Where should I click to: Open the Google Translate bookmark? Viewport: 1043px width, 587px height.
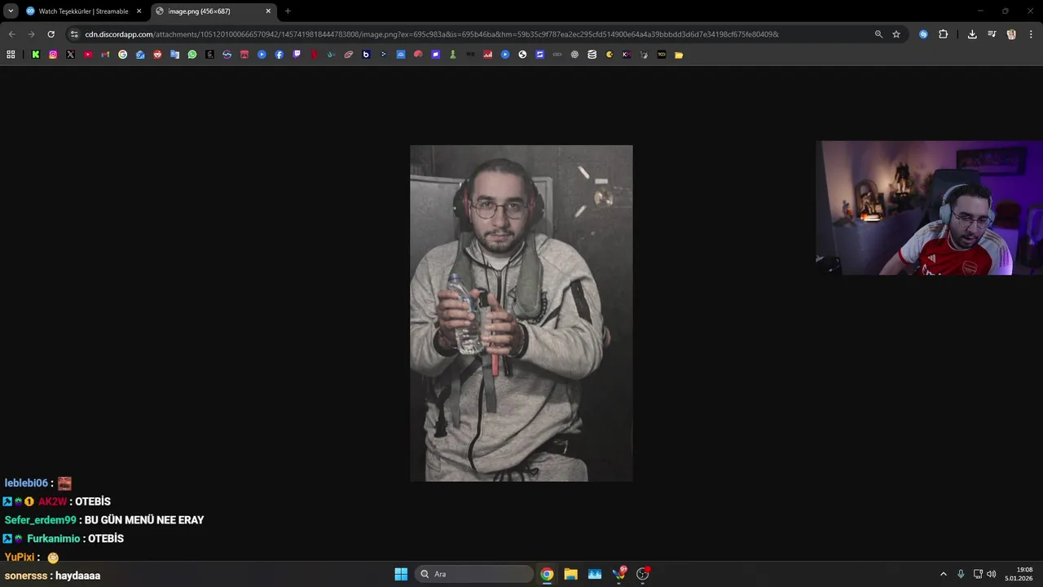[x=174, y=55]
